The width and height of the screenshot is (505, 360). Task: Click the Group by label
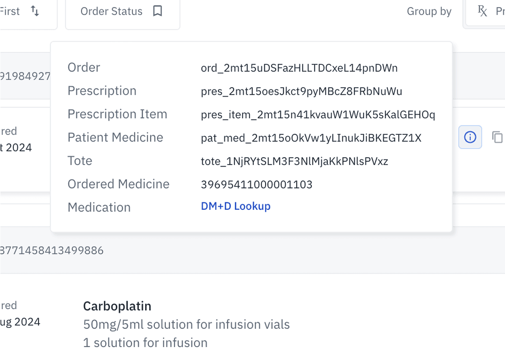pyautogui.click(x=429, y=11)
